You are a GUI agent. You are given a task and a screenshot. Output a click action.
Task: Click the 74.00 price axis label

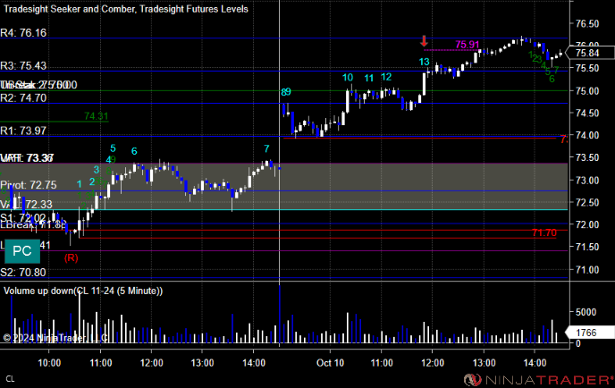point(587,135)
